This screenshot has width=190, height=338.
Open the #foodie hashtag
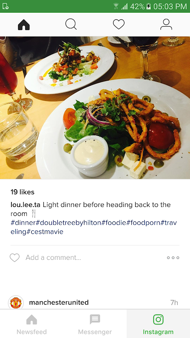click(114, 223)
